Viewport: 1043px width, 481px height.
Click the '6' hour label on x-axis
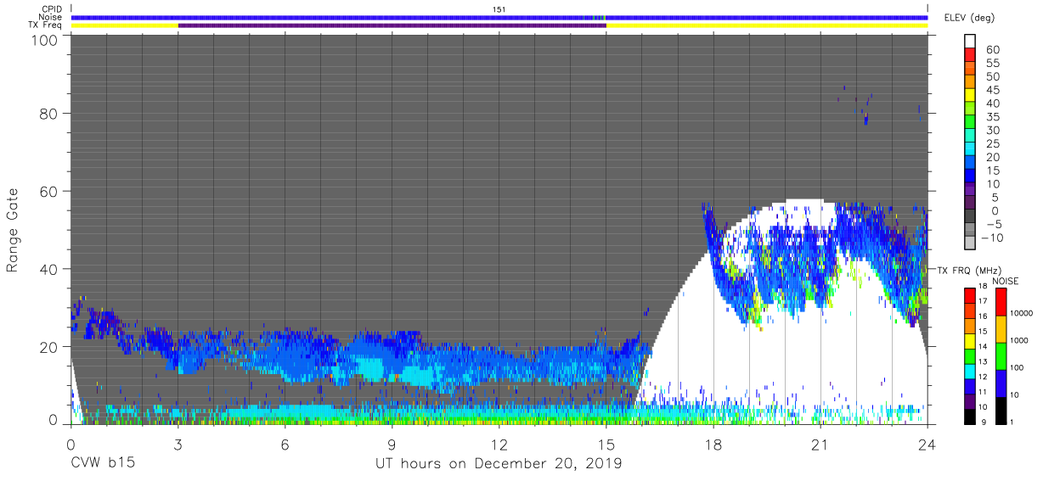point(285,443)
